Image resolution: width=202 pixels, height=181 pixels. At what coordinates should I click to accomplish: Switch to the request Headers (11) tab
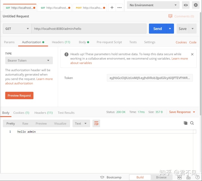pyautogui.click(x=61, y=42)
